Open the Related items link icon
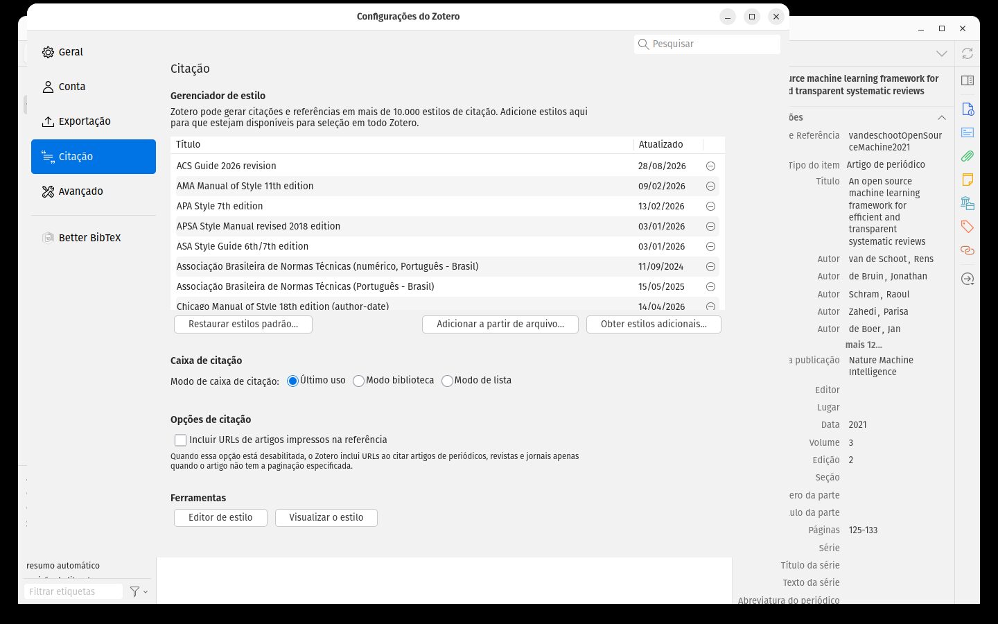Image resolution: width=998 pixels, height=624 pixels. pyautogui.click(x=968, y=250)
